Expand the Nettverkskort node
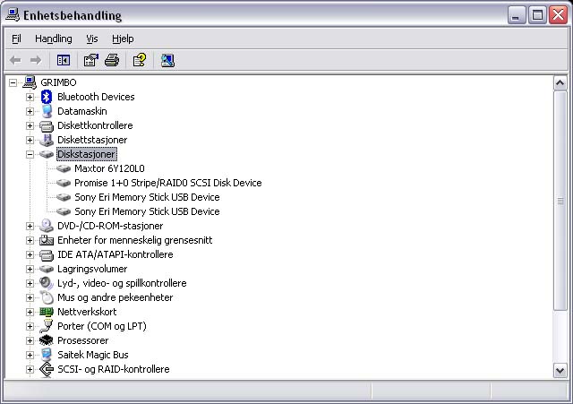The height and width of the screenshot is (404, 573). (30, 312)
